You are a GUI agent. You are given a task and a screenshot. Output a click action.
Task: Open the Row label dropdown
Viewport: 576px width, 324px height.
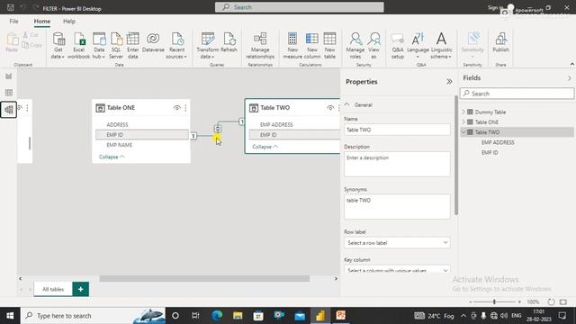tap(397, 242)
